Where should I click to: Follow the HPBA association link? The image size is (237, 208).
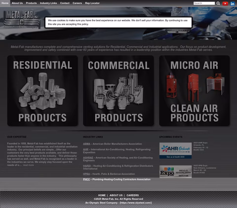click(x=86, y=174)
